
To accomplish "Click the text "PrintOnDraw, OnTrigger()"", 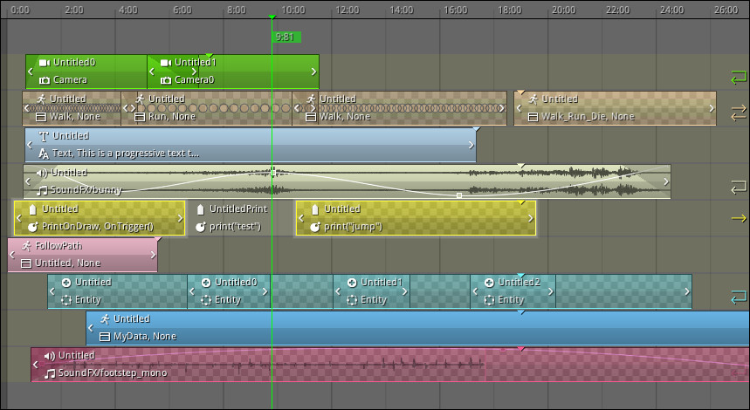I will tap(98, 227).
